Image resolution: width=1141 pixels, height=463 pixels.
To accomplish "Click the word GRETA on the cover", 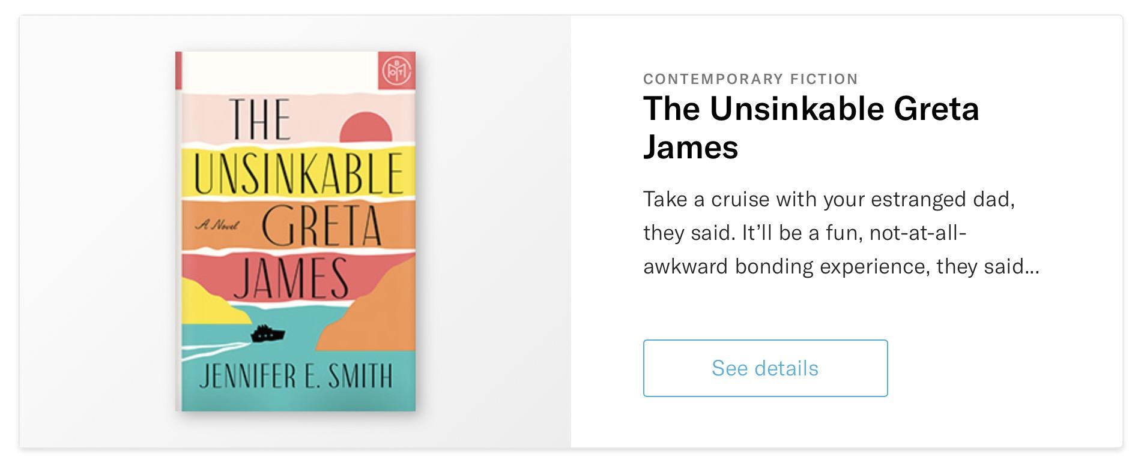I will coord(321,226).
